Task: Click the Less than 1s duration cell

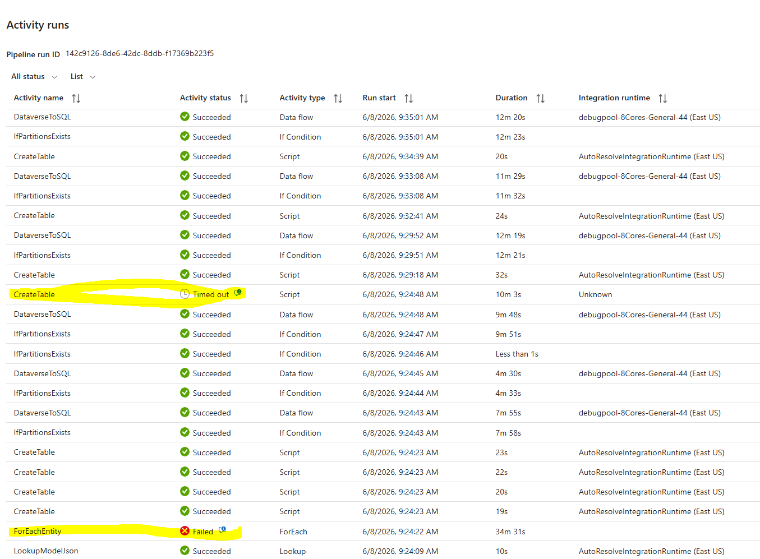Action: [x=517, y=354]
